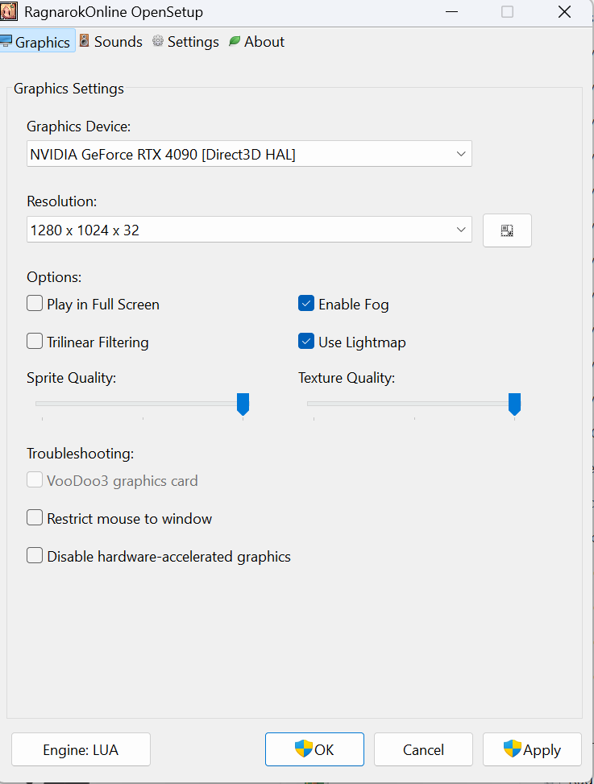Uncheck Use Lightmap option
This screenshot has width=594, height=784.
point(306,342)
